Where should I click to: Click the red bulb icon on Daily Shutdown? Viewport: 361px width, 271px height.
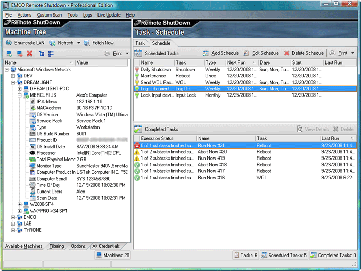point(137,70)
